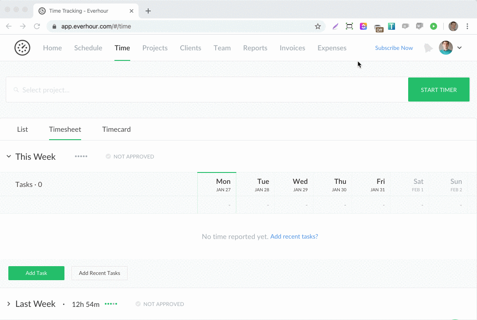477x320 pixels.
Task: Switch to the Timecard tab
Action: tap(116, 129)
